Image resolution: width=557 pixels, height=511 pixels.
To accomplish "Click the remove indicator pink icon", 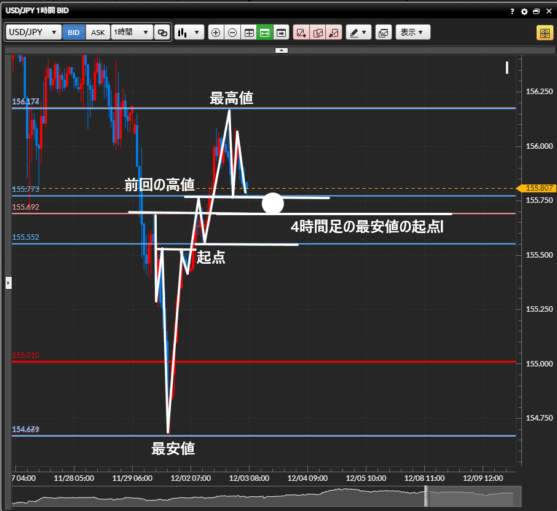I will (x=334, y=33).
